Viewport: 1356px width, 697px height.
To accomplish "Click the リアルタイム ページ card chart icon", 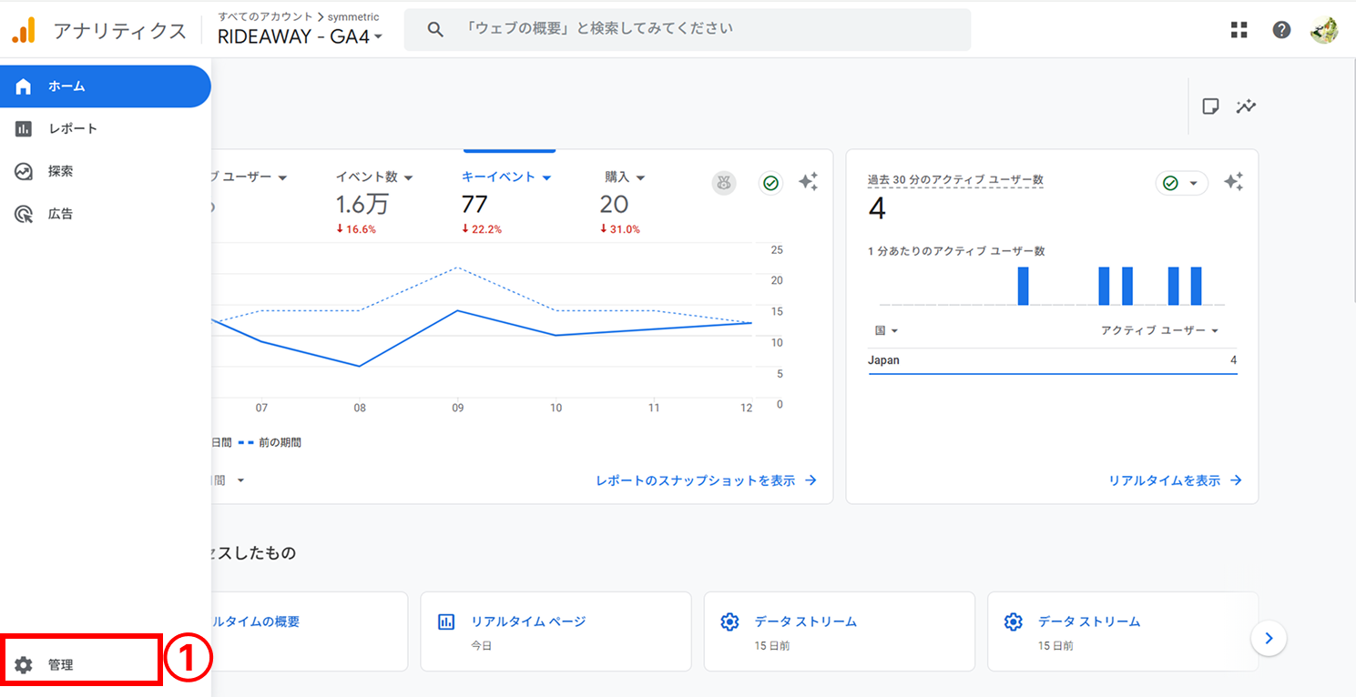I will 446,622.
